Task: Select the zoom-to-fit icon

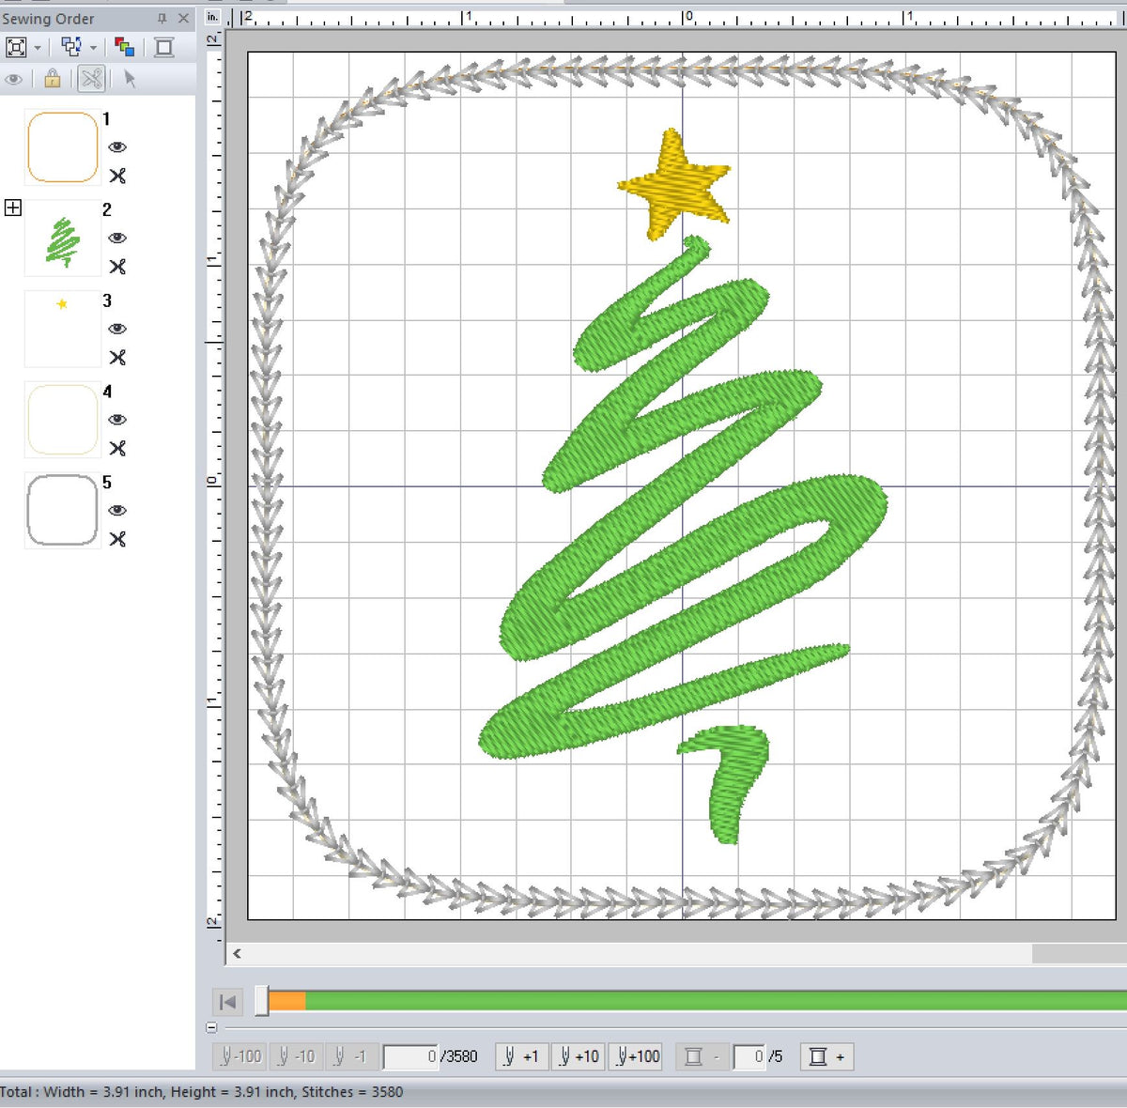Action: [x=19, y=46]
